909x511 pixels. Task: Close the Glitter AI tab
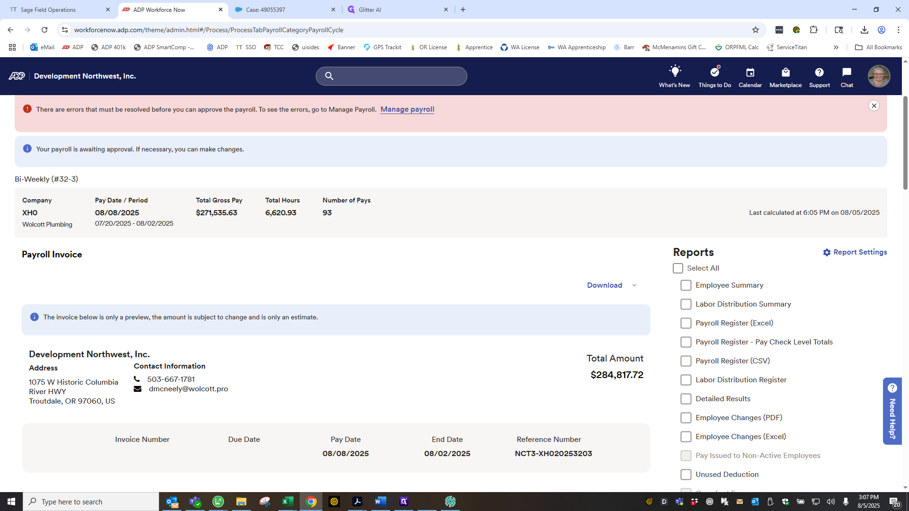point(446,9)
